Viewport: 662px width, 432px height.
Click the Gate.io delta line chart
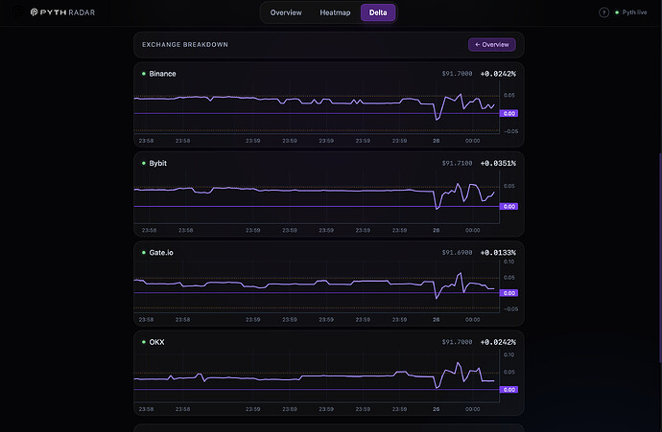[x=317, y=287]
